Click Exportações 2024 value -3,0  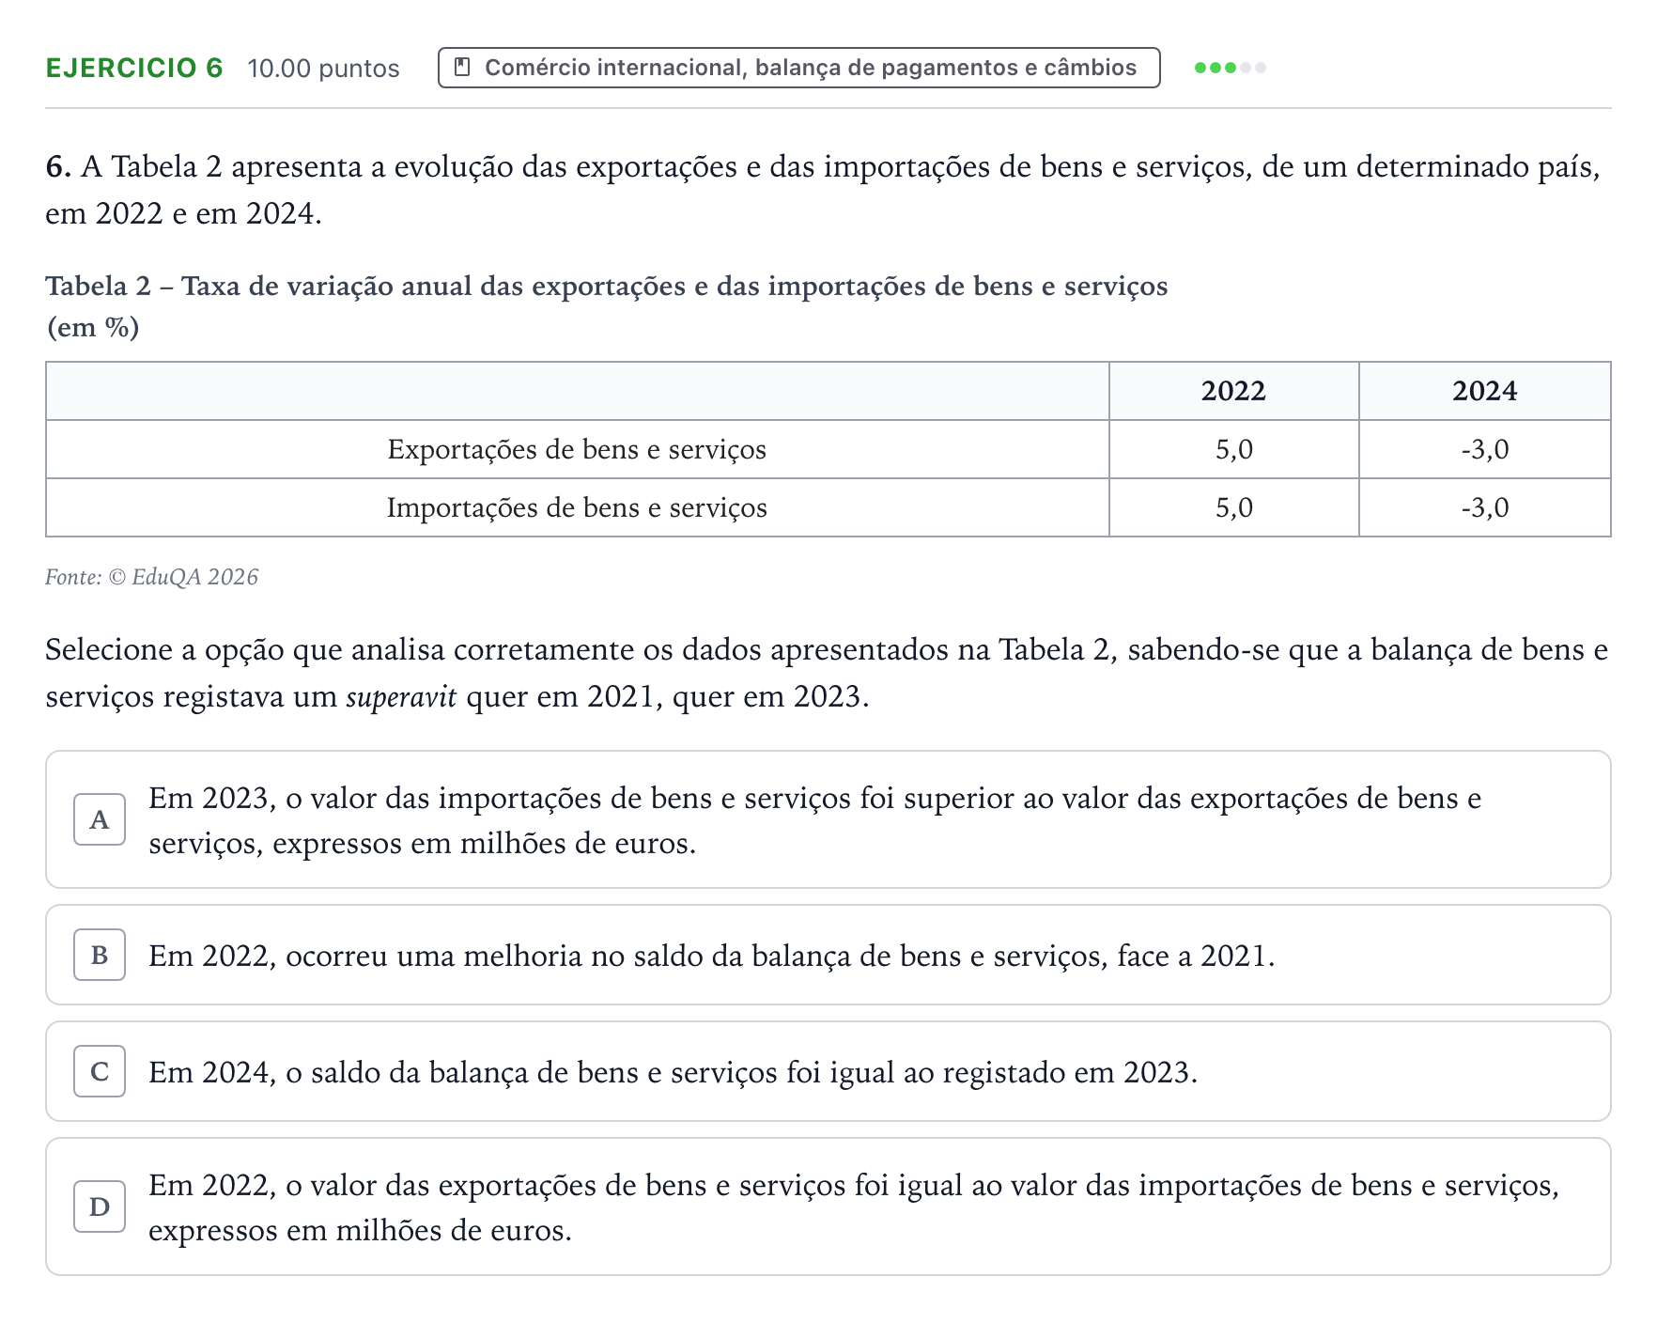coord(1484,449)
